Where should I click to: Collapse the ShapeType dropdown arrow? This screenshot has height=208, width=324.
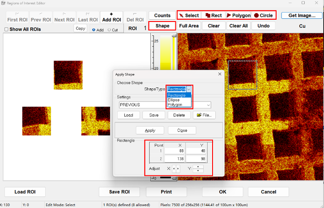click(189, 89)
